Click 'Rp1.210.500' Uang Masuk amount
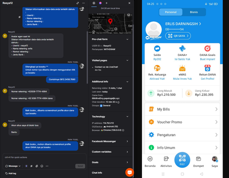229x178 pixels. pos(166,95)
